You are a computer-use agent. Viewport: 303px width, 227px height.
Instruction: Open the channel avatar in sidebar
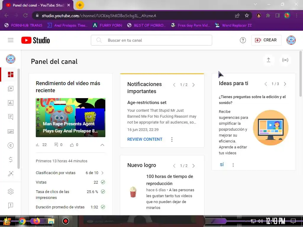point(11,59)
